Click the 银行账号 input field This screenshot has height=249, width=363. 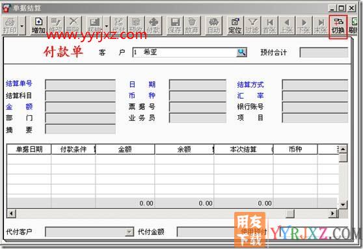(x=315, y=107)
